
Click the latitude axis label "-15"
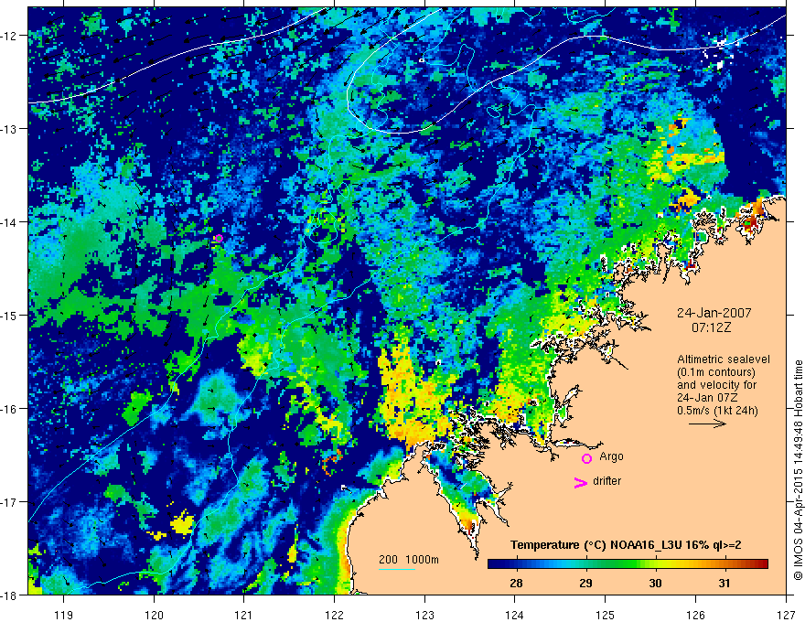click(x=10, y=316)
